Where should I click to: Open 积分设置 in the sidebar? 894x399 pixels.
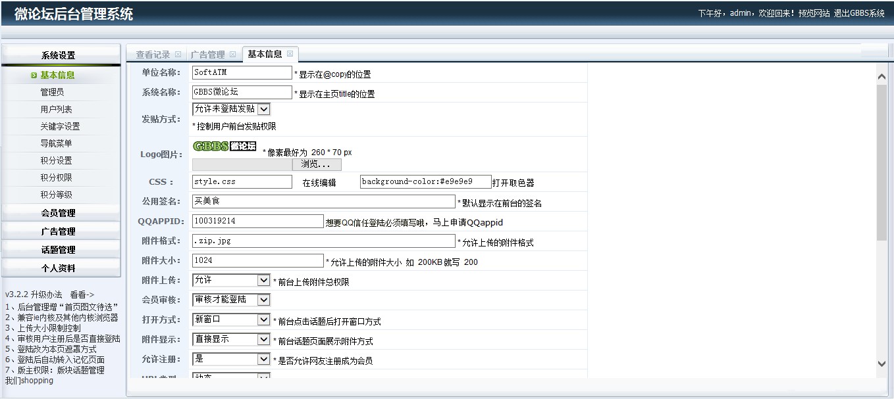pyautogui.click(x=56, y=160)
